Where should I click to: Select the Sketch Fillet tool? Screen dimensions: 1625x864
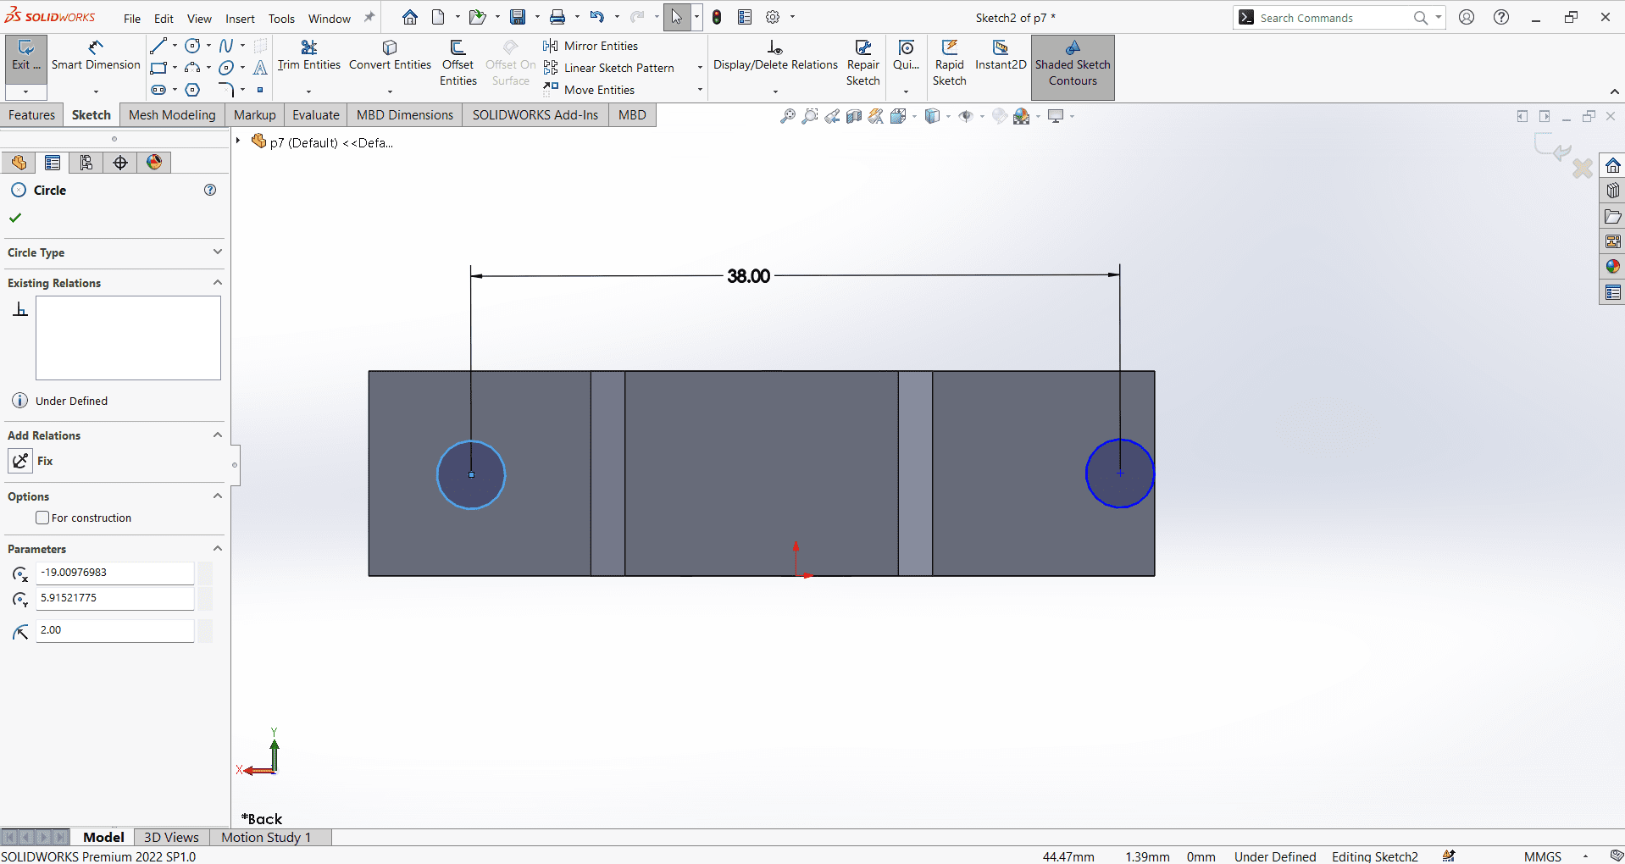(226, 90)
